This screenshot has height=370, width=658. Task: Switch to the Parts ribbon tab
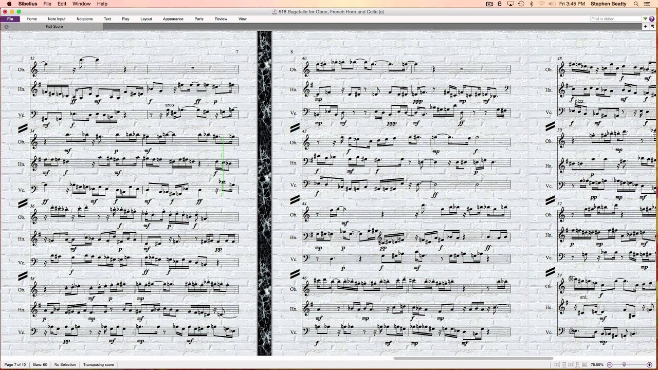click(x=199, y=19)
